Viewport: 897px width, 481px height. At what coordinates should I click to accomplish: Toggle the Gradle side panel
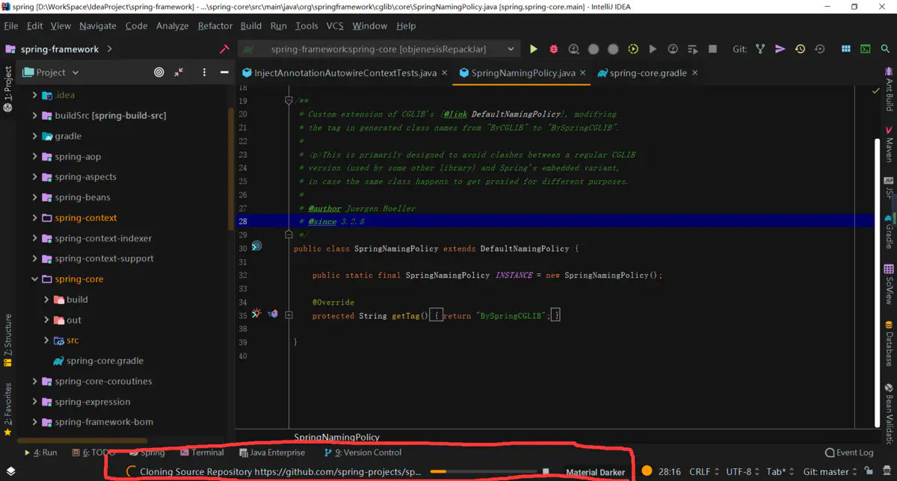pos(889,232)
